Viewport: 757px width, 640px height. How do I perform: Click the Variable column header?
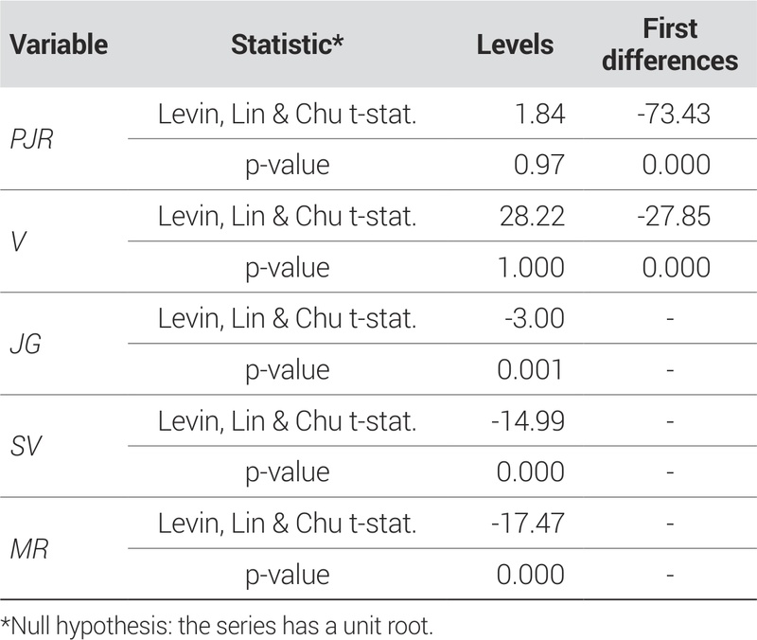click(61, 44)
